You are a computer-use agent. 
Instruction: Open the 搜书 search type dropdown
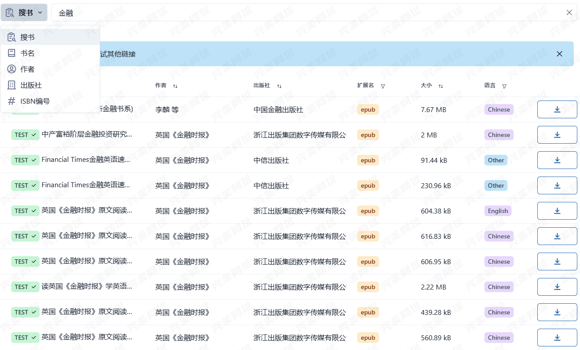point(24,12)
